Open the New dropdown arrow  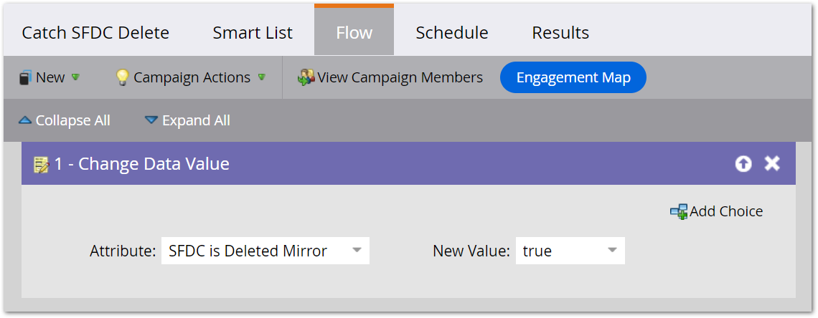point(75,77)
